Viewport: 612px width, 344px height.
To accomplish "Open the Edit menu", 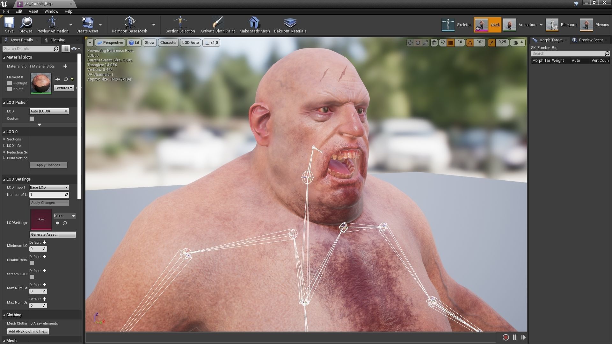I will [x=19, y=11].
